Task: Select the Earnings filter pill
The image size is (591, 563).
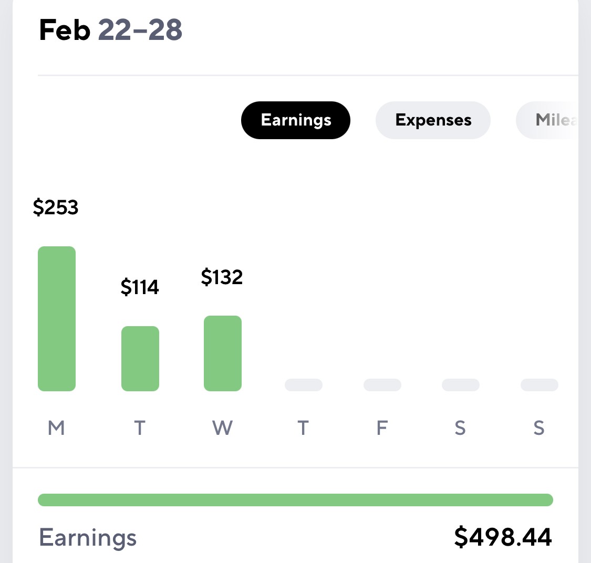Action: pyautogui.click(x=295, y=120)
